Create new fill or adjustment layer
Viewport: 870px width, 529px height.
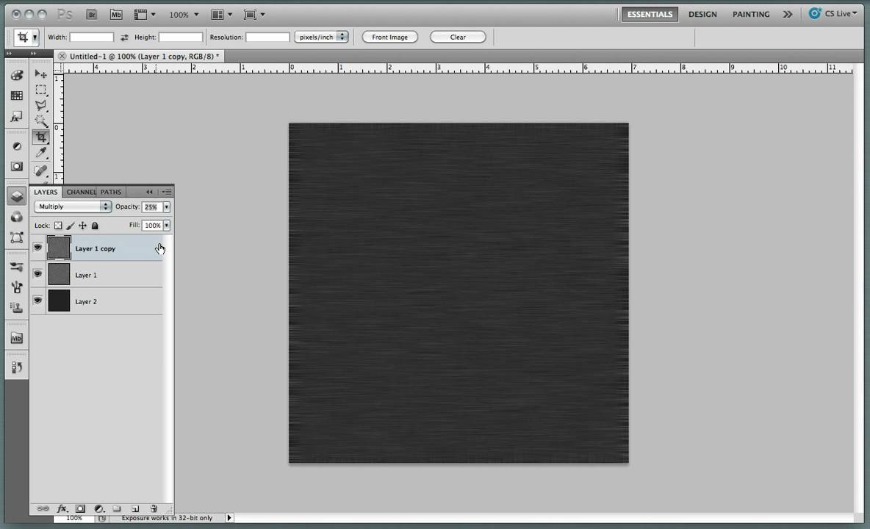click(98, 508)
